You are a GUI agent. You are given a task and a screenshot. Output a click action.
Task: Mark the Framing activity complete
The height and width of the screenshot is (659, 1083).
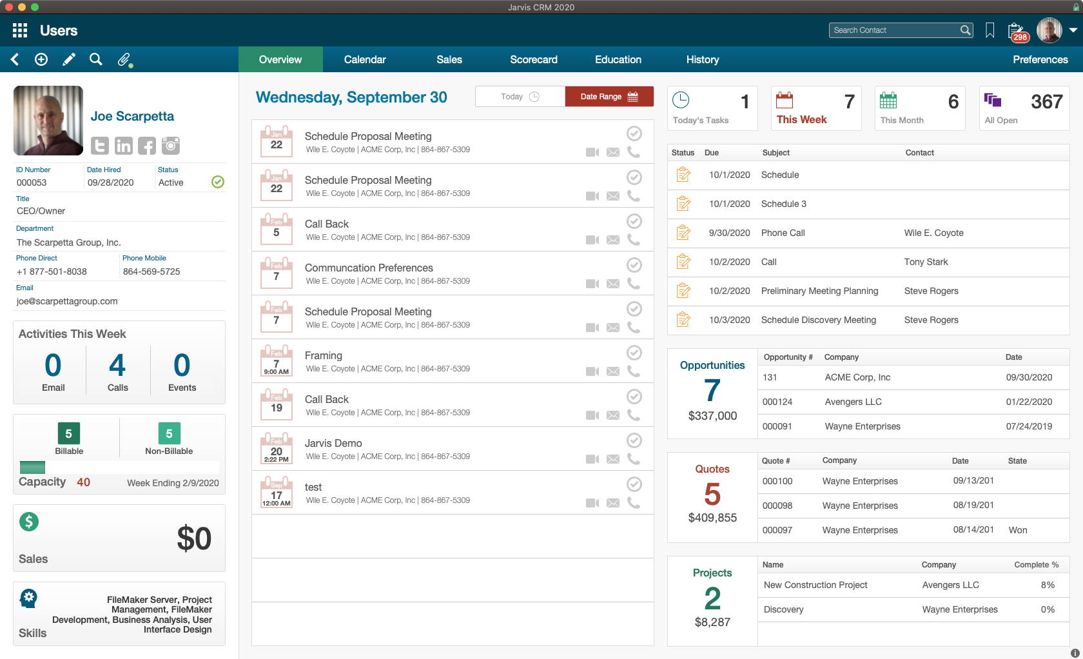pyautogui.click(x=634, y=353)
